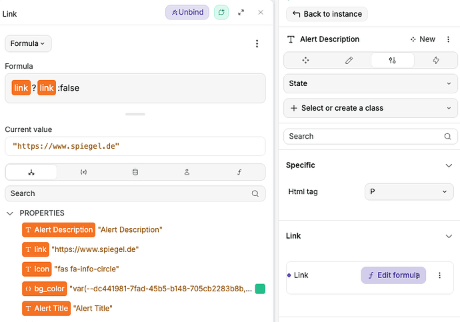460x322 pixels.
Task: Open the Formula type dropdown
Action: (x=28, y=43)
